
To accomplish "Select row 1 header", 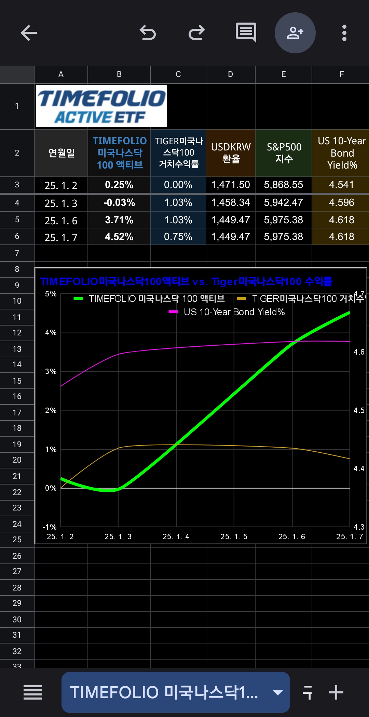I will pos(17,106).
